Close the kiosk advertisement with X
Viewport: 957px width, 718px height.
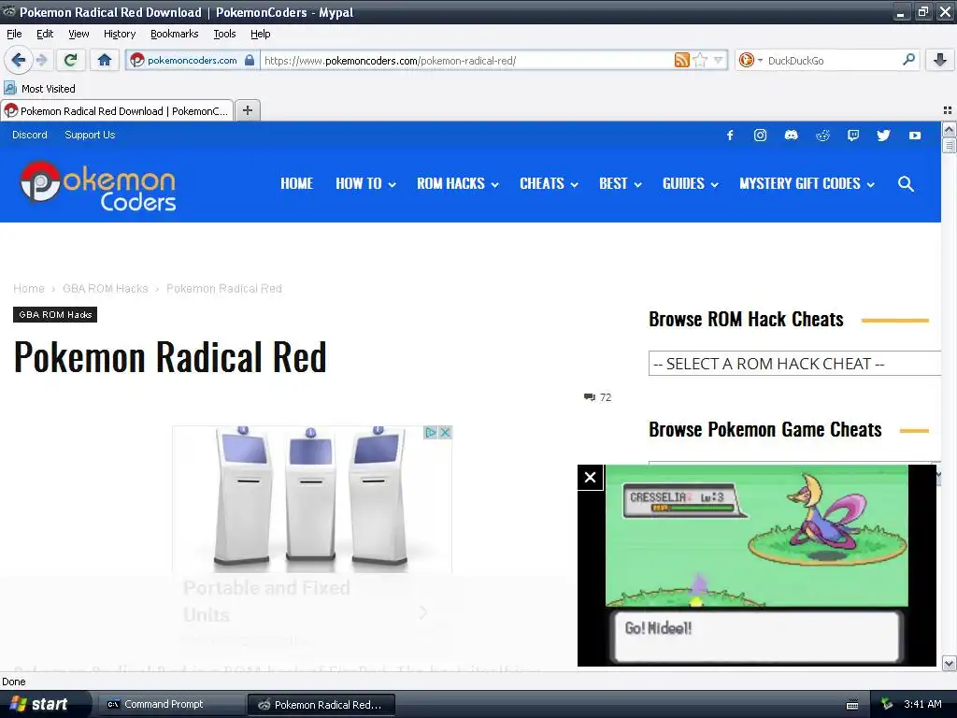446,432
